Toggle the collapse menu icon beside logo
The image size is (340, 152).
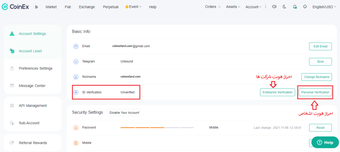37,7
